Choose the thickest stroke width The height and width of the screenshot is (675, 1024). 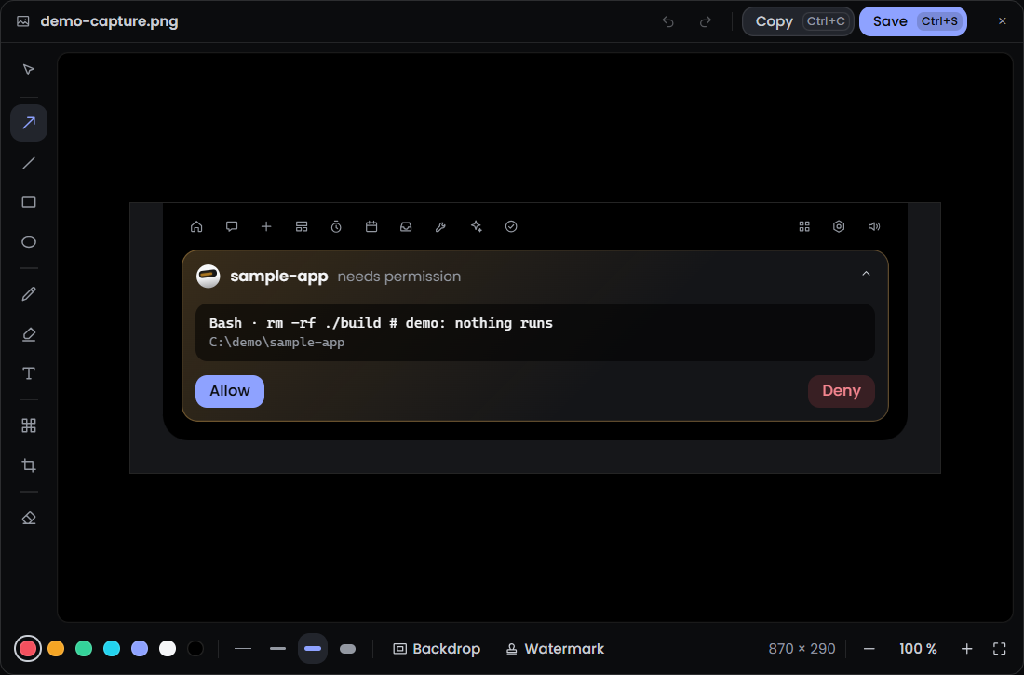[x=348, y=649]
